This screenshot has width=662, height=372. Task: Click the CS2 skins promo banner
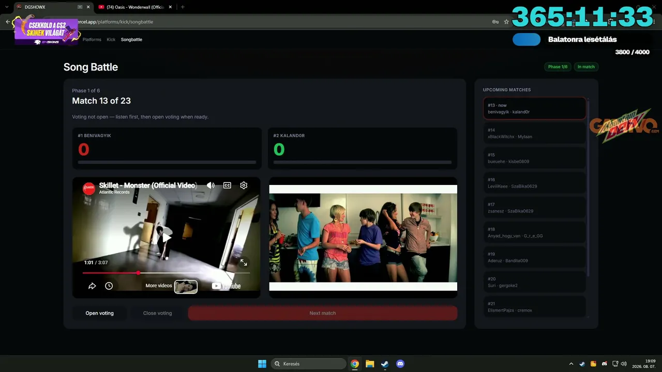point(46,31)
